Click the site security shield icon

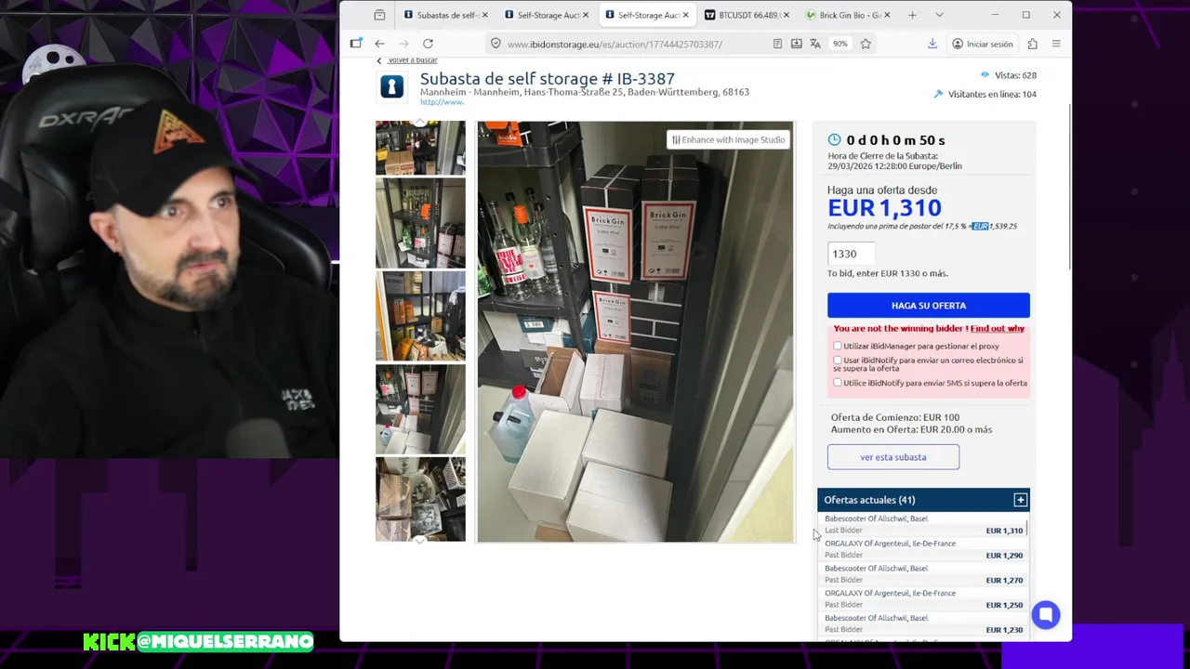tap(496, 44)
